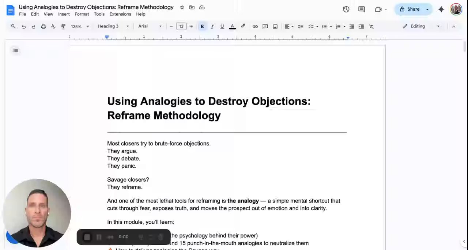Insert a checklist

click(x=311, y=26)
